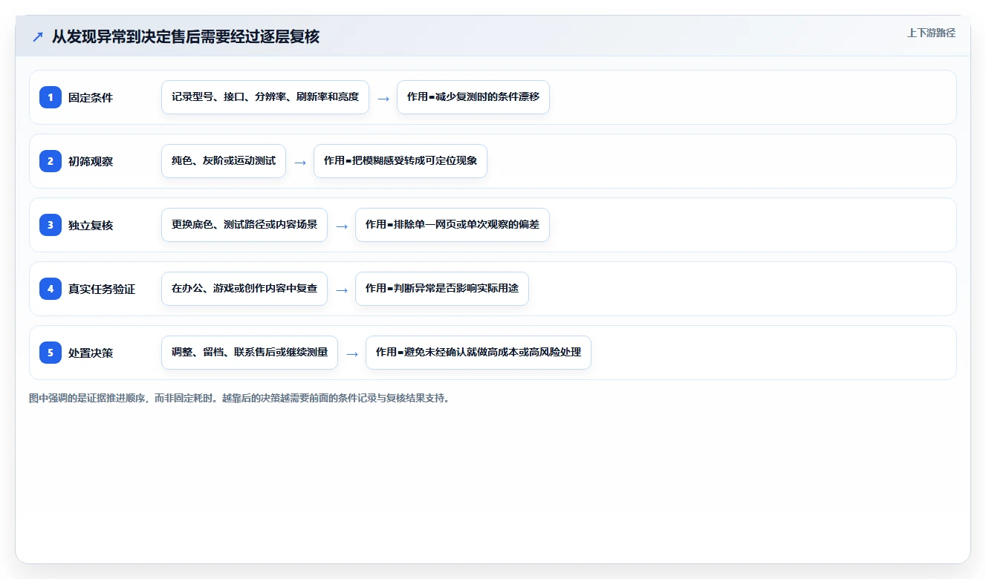This screenshot has width=986, height=579.
Task: Click the 固定条件 step label
Action: tap(91, 97)
